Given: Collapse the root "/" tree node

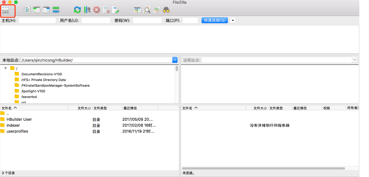Looking at the screenshot, I should pyautogui.click(x=6, y=68).
